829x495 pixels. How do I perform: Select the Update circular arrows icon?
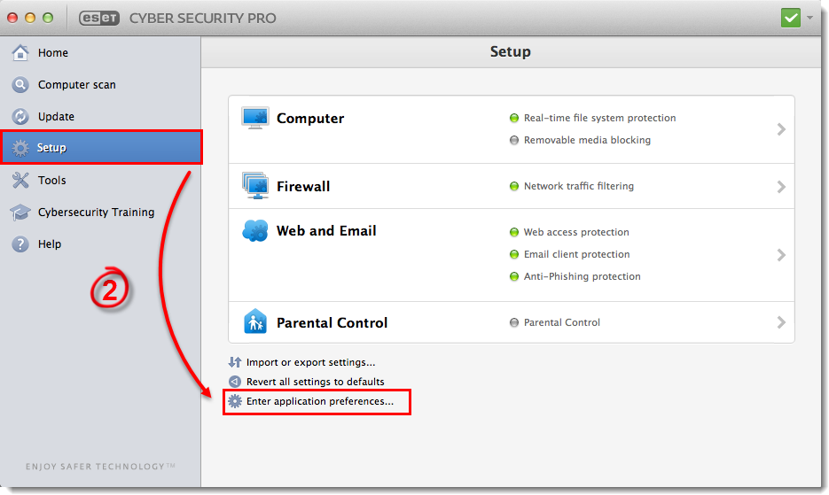(x=20, y=116)
